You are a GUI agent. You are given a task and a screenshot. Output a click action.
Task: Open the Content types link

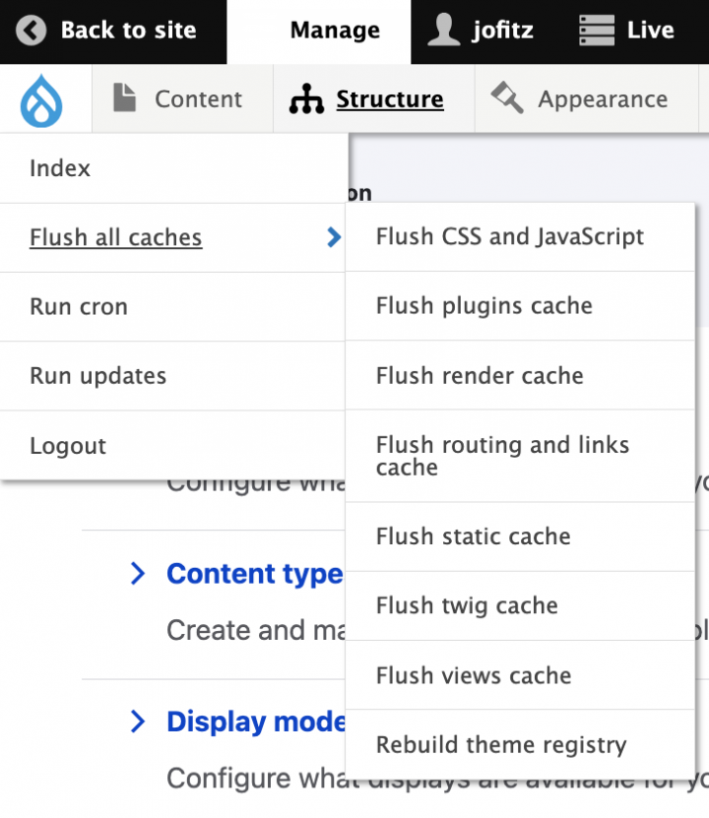click(x=254, y=574)
